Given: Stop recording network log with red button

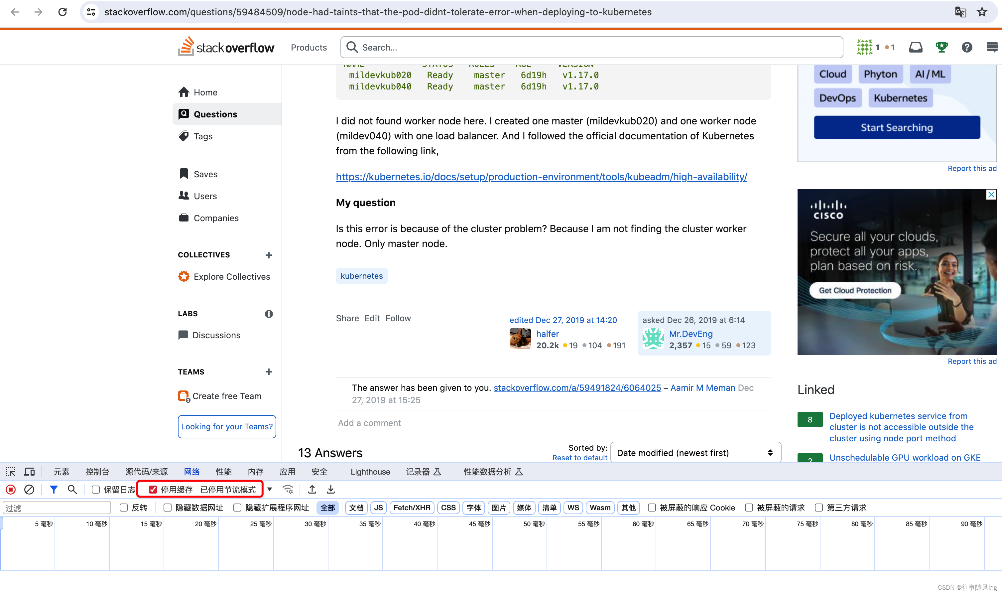Looking at the screenshot, I should point(11,490).
